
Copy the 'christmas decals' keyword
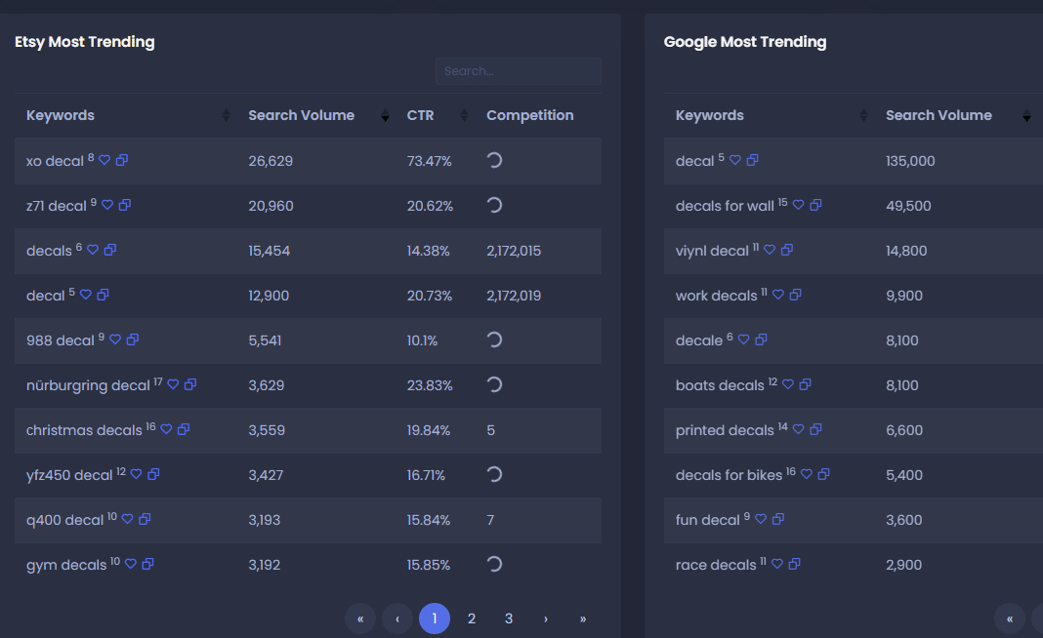click(184, 429)
